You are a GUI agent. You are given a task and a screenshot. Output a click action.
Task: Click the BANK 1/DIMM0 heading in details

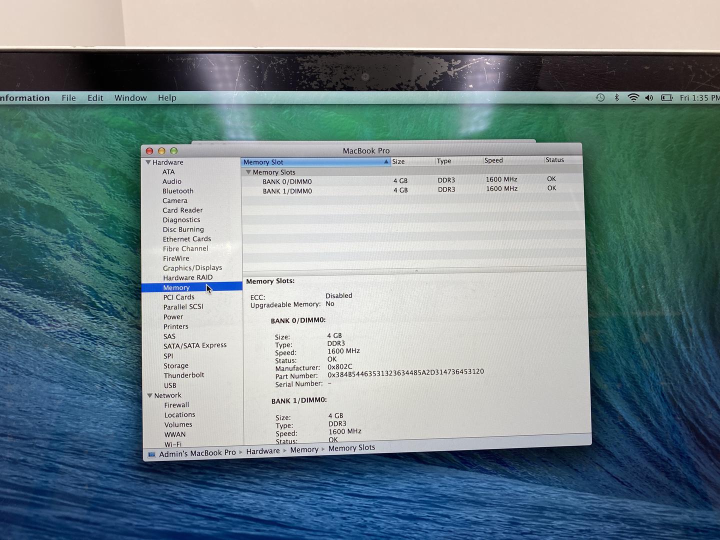click(x=299, y=400)
